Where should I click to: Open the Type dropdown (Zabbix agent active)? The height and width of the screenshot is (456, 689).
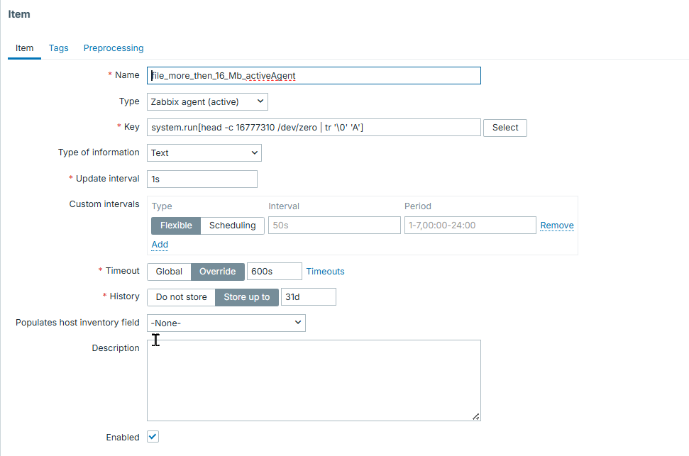pos(207,102)
